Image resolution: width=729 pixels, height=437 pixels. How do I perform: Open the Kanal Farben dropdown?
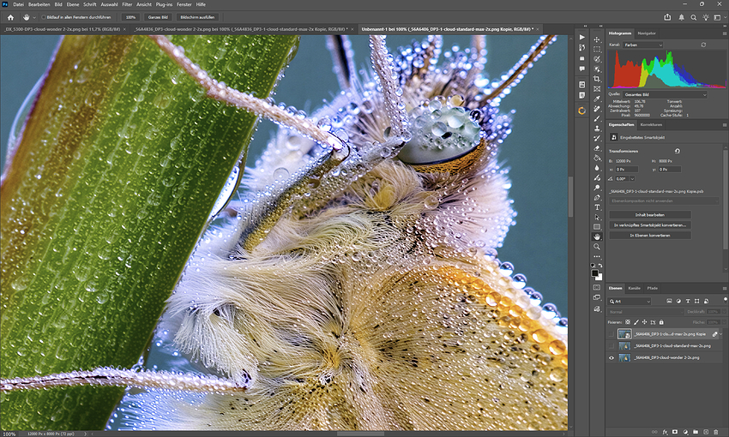click(642, 45)
